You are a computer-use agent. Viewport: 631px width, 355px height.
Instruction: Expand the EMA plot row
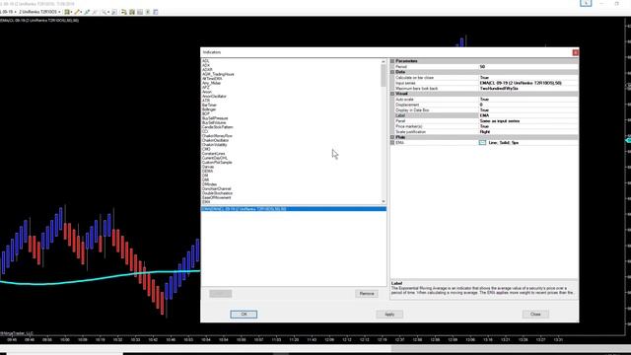tap(392, 142)
